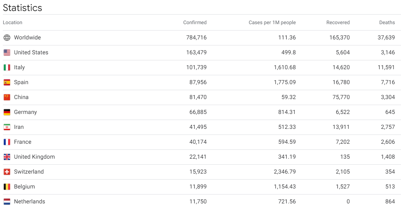Click the Statistics heading

[x=22, y=8]
